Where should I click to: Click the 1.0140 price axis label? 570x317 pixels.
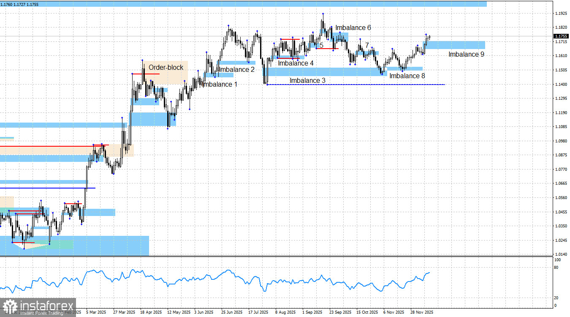[x=561, y=254]
